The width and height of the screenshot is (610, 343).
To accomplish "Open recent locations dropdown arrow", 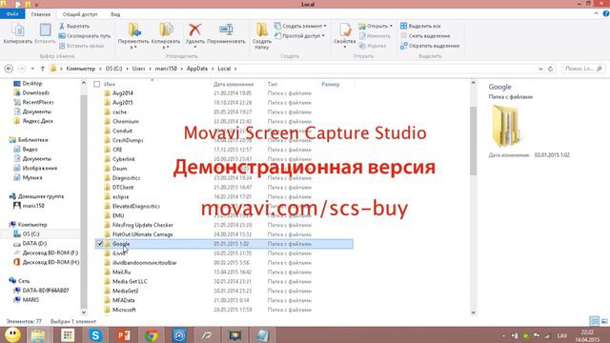I will [x=32, y=69].
